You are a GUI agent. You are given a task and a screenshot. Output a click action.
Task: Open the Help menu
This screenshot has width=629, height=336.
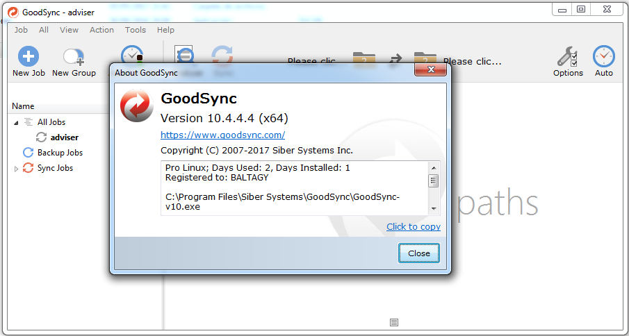[x=165, y=30]
